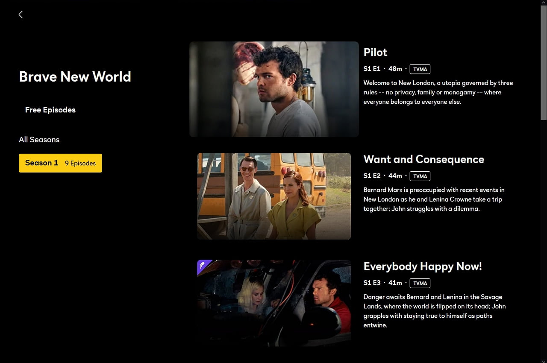The height and width of the screenshot is (363, 547).
Task: Click the description about the Savage Lands
Action: tap(435, 311)
